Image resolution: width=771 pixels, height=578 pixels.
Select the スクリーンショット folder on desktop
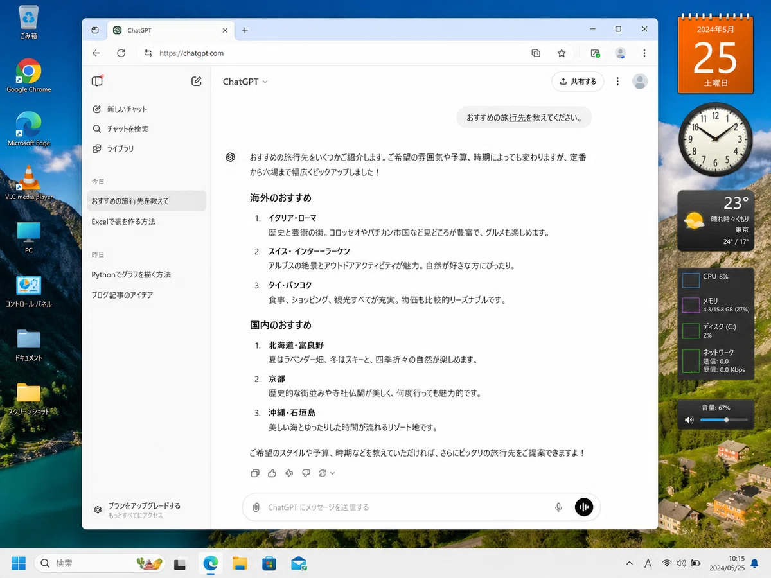point(29,399)
